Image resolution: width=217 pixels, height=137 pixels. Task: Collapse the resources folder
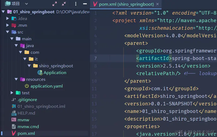pos(16,79)
